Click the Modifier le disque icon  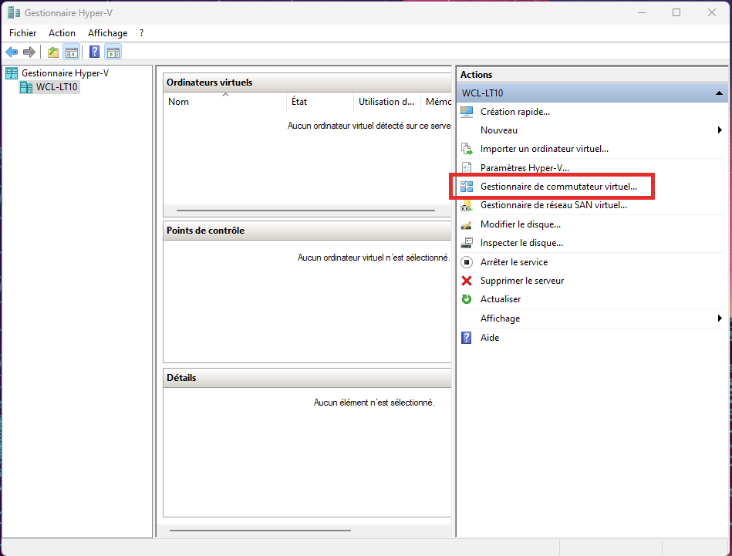coord(467,224)
